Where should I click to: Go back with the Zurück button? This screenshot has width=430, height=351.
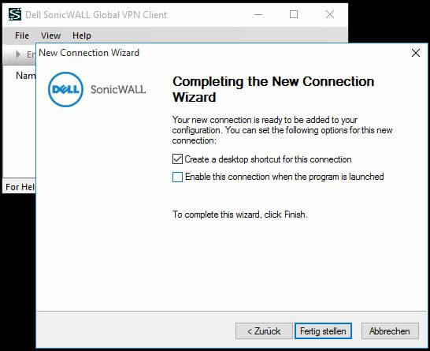(x=264, y=331)
